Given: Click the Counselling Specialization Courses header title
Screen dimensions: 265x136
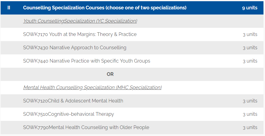Looking at the screenshot, I should (x=105, y=8).
